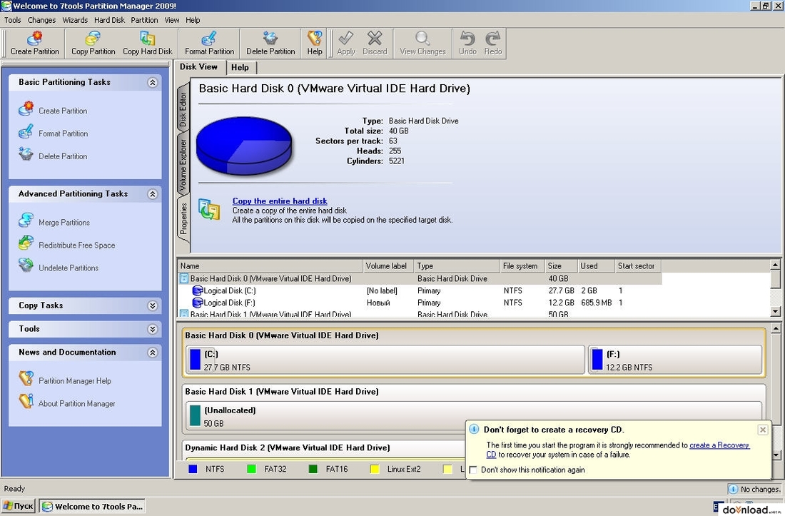Image resolution: width=785 pixels, height=516 pixels.
Task: Click the Delete Partition toolbar icon
Action: (270, 39)
